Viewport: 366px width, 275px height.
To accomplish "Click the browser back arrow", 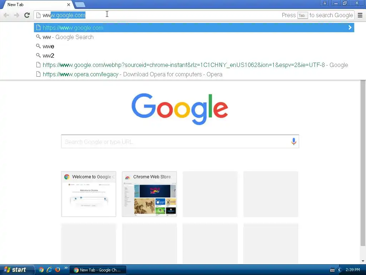I will point(6,15).
